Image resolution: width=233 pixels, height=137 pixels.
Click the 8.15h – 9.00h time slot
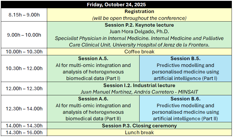(24, 15)
